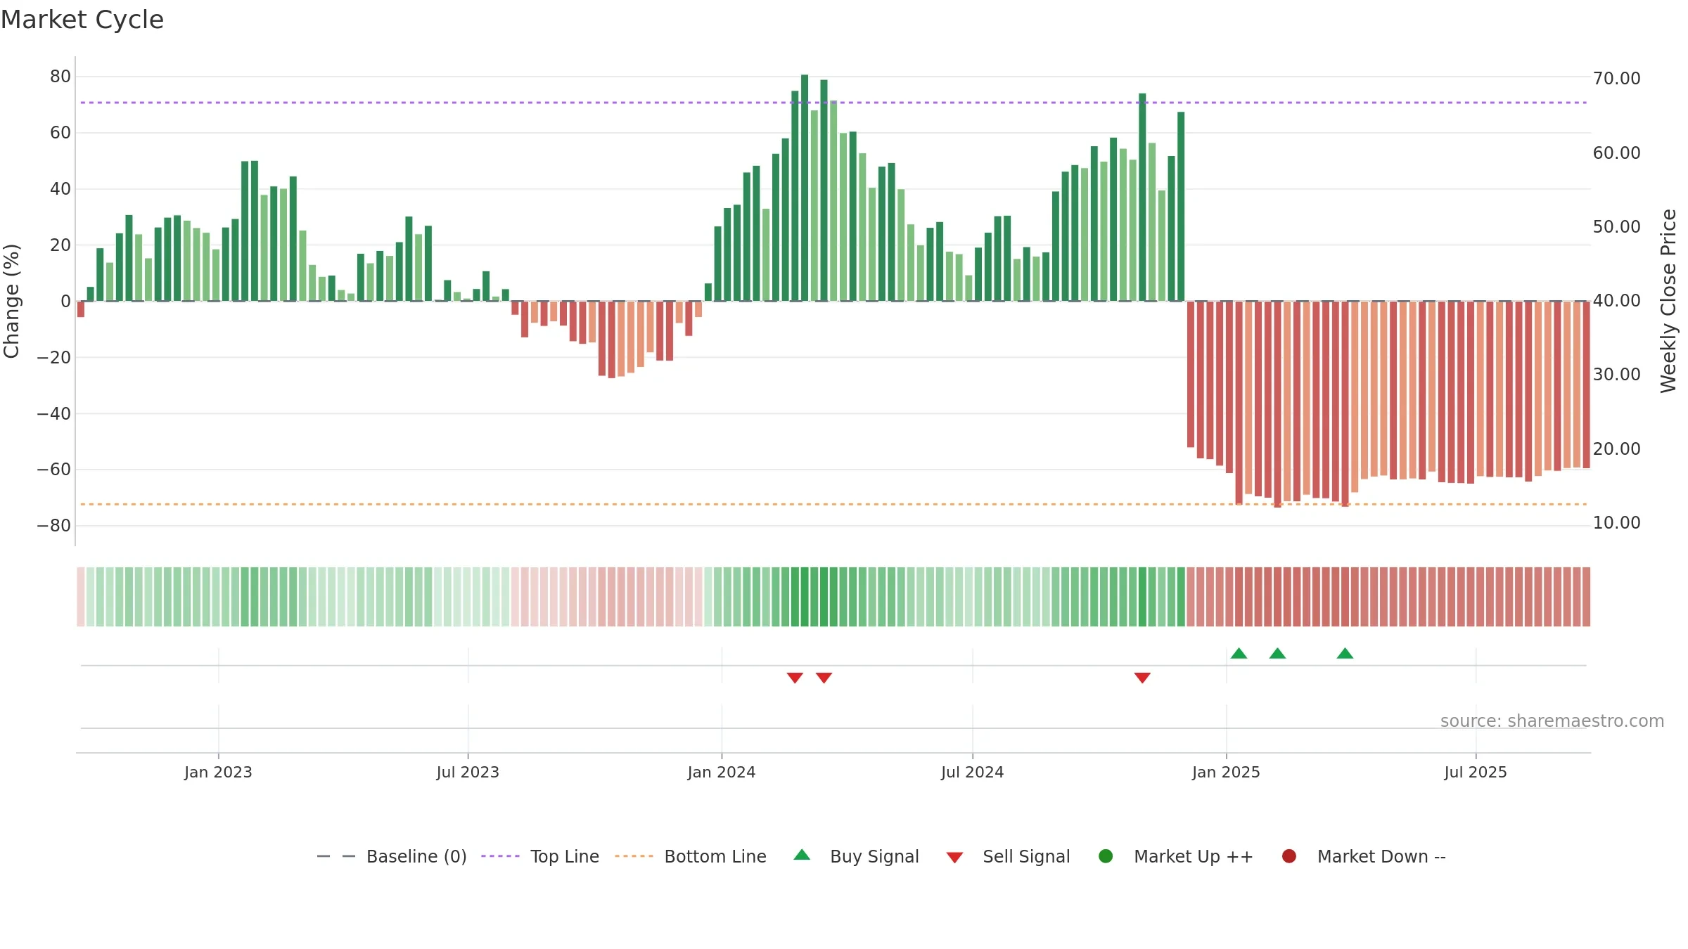The height and width of the screenshot is (949, 1688).
Task: Click the Market Up ++ green dot
Action: 1106,856
